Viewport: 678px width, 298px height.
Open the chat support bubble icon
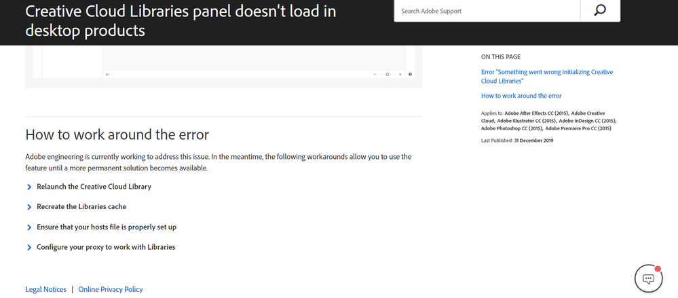[x=648, y=278]
